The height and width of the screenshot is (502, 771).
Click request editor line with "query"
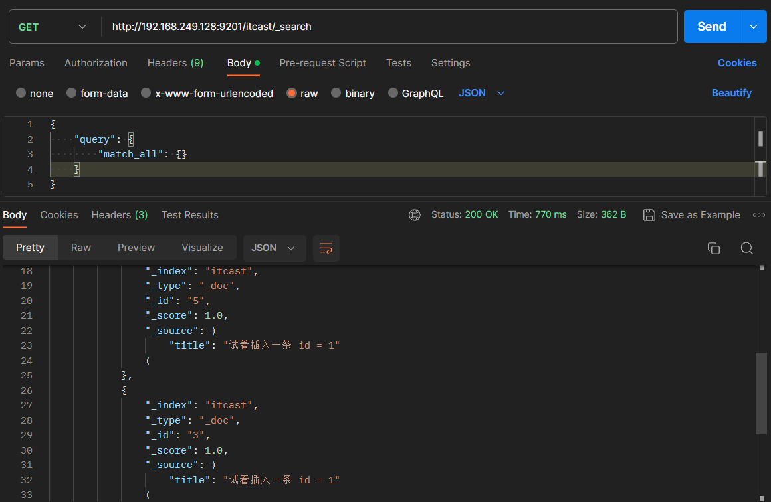(104, 139)
